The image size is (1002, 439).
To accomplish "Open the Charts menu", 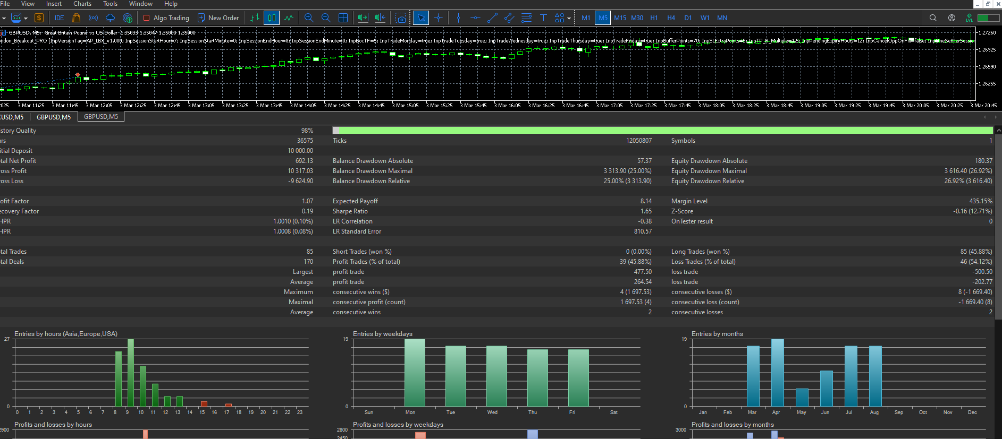I will (82, 4).
